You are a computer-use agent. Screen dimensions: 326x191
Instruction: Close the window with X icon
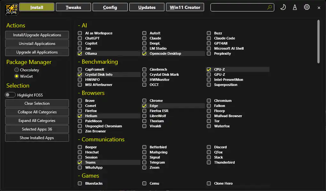(x=319, y=8)
